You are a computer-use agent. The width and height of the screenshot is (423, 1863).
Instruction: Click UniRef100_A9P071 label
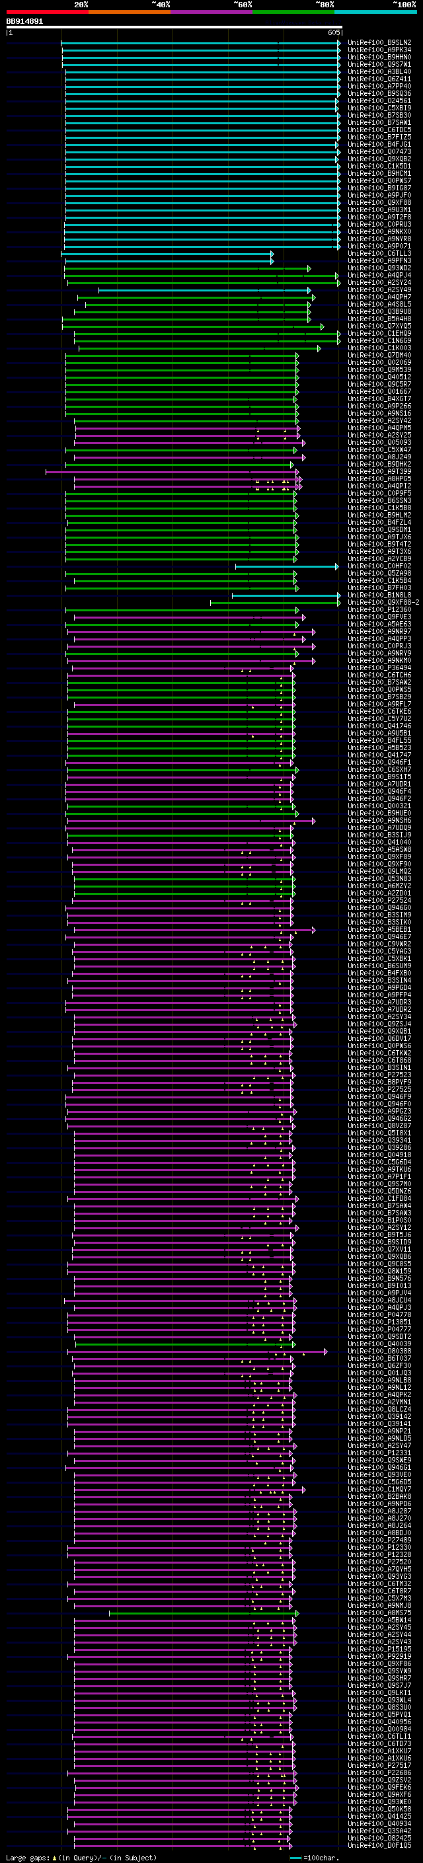tap(379, 246)
